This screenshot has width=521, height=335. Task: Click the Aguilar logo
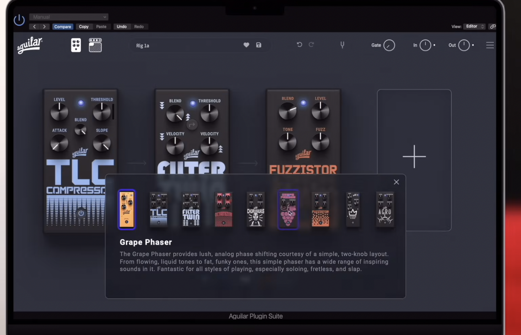point(30,45)
